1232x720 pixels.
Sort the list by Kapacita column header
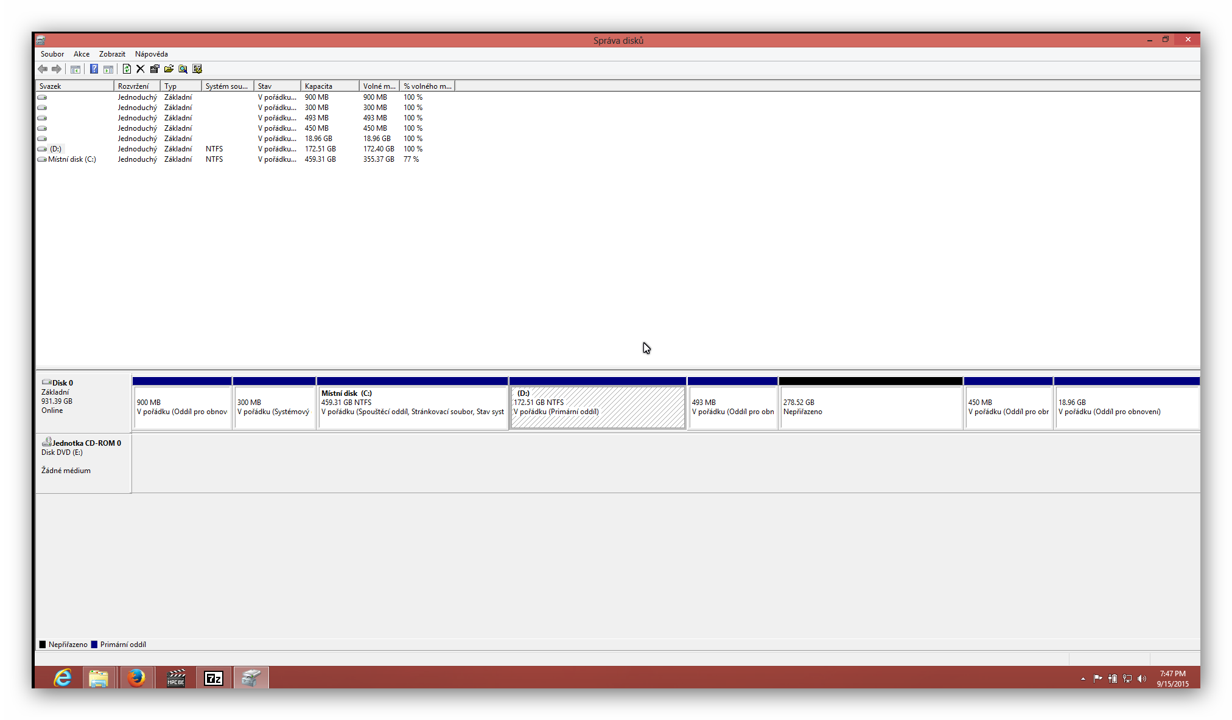[329, 86]
